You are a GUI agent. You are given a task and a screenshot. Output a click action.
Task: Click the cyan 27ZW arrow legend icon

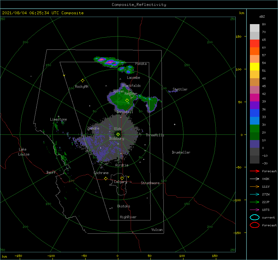coord(255,194)
